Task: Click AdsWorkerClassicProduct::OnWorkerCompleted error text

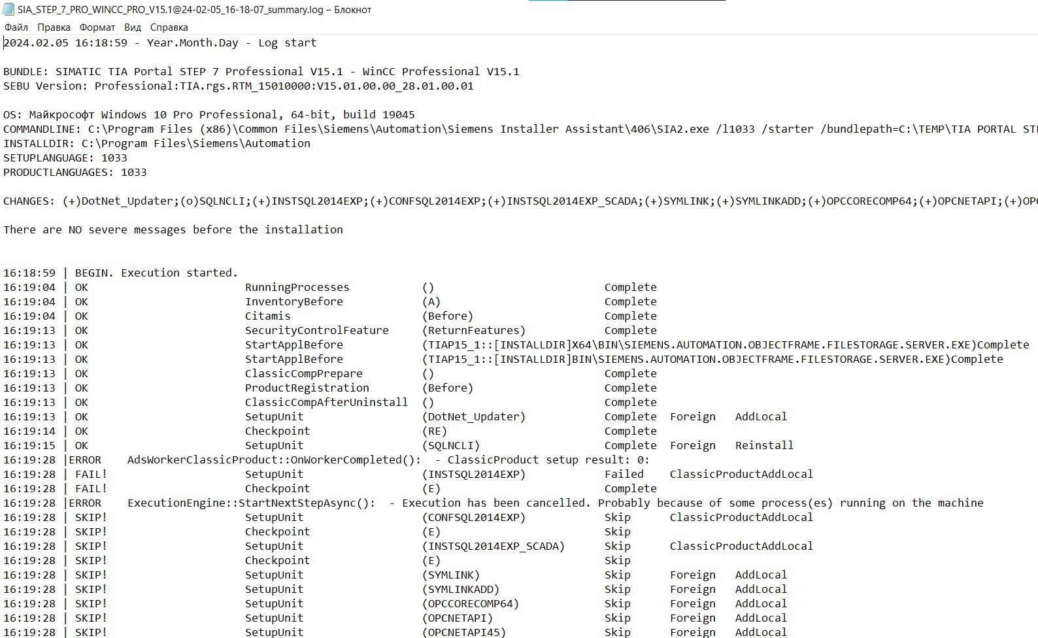Action: (x=275, y=460)
